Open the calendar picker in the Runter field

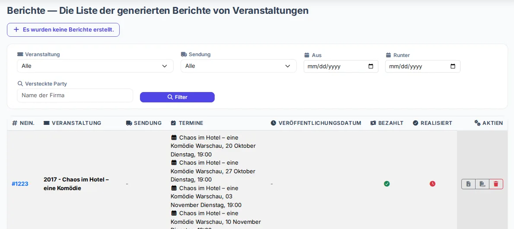tap(453, 66)
